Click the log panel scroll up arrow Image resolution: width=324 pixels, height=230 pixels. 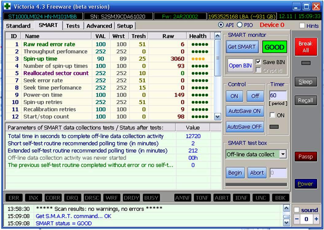[x=287, y=208]
